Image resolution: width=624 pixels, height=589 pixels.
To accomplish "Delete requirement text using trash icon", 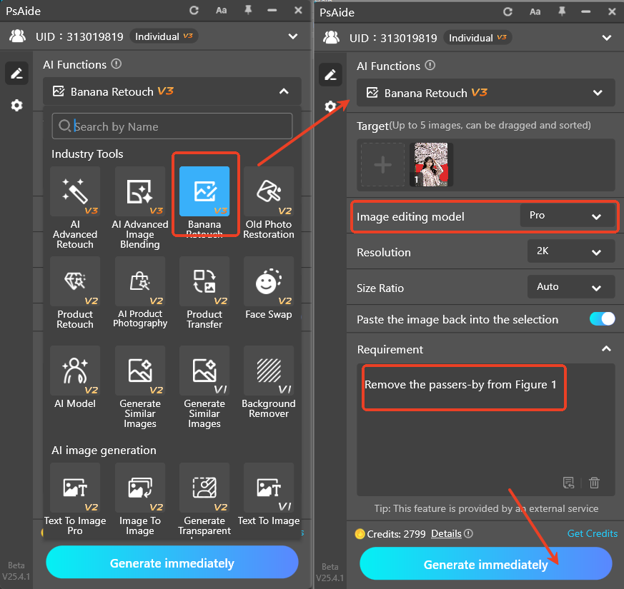I will click(594, 483).
